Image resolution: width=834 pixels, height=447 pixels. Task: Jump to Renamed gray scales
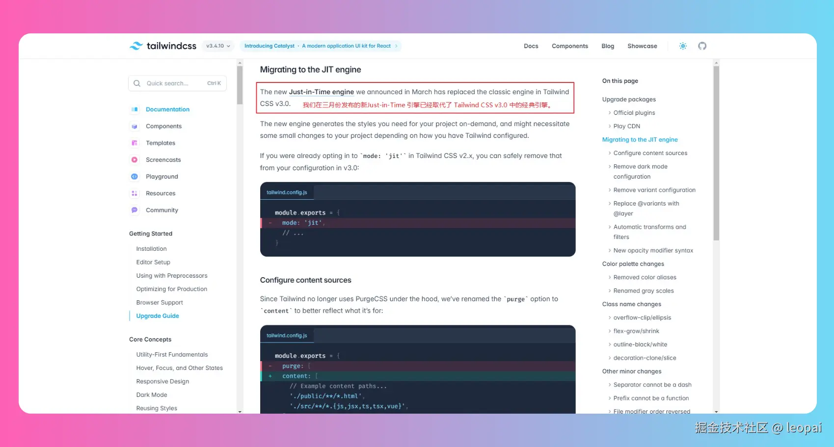pyautogui.click(x=643, y=291)
